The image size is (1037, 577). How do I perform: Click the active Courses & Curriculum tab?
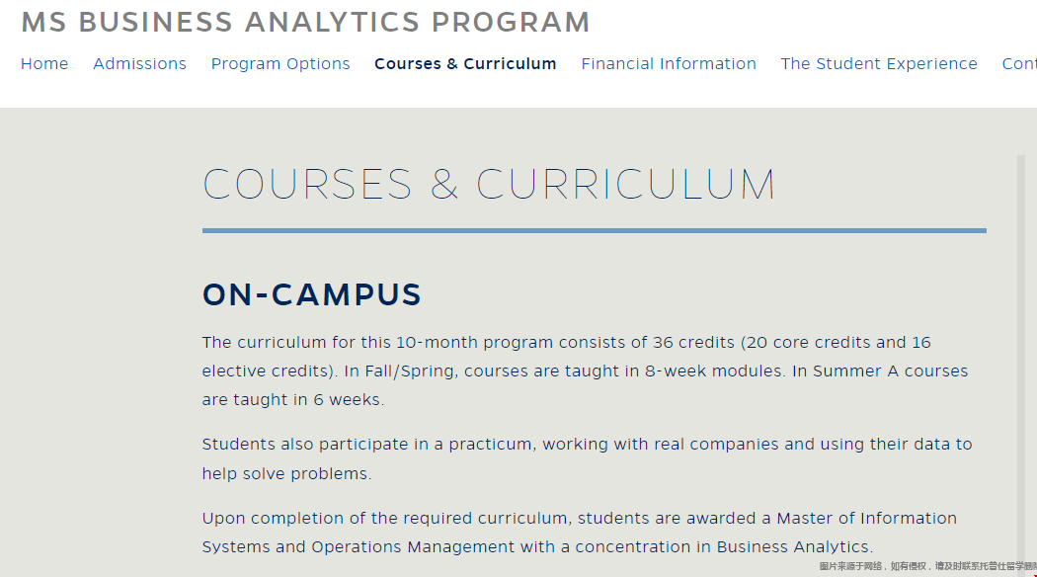click(x=465, y=63)
